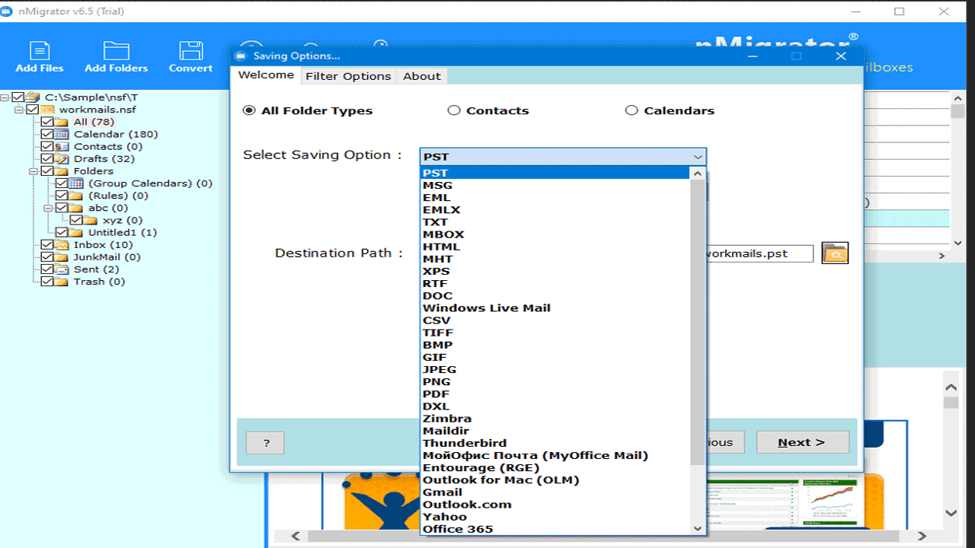The height and width of the screenshot is (548, 975).
Task: Select the Contacts radio button in dialog
Action: 454,110
